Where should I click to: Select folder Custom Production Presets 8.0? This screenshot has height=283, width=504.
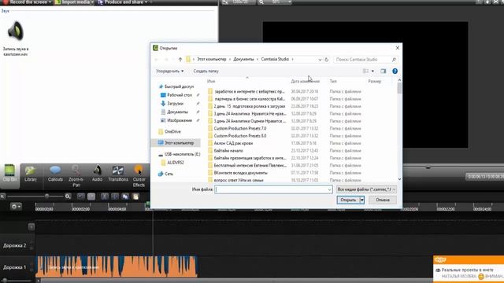point(240,136)
